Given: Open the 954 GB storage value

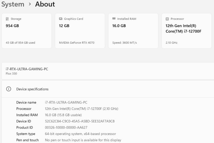Looking at the screenshot, I should (x=13, y=26).
